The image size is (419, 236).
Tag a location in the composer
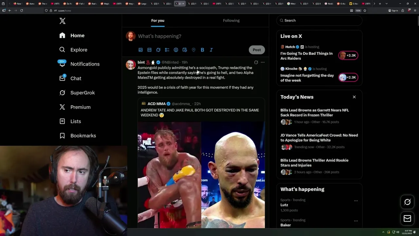pyautogui.click(x=193, y=50)
